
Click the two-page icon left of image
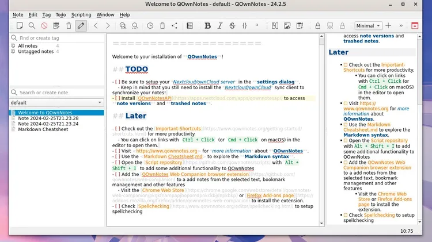pos(275,26)
